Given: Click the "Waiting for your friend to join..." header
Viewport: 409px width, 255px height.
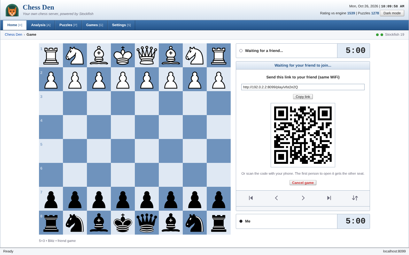Looking at the screenshot, I should [x=303, y=65].
